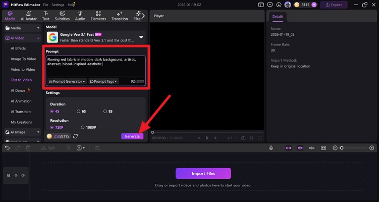Expand the Google Veo model dropdown
This screenshot has width=379, height=202.
pyautogui.click(x=141, y=37)
